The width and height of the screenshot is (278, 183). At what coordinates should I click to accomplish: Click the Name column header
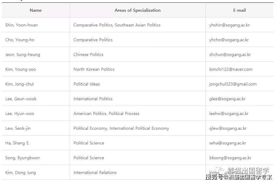[36, 11]
